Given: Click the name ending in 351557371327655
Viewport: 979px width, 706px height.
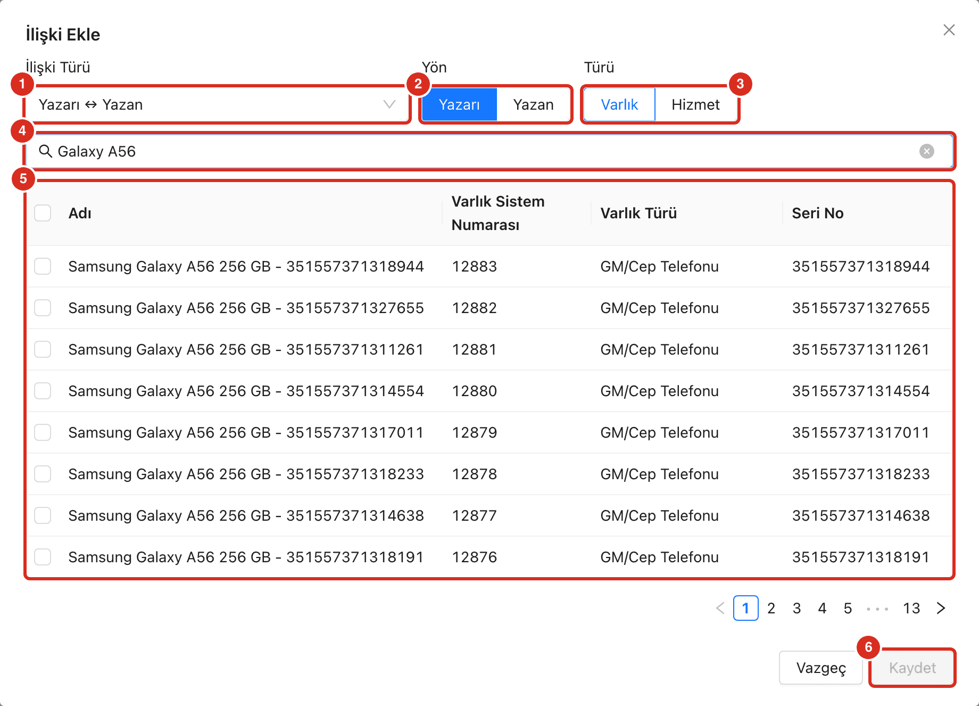Looking at the screenshot, I should 246,308.
